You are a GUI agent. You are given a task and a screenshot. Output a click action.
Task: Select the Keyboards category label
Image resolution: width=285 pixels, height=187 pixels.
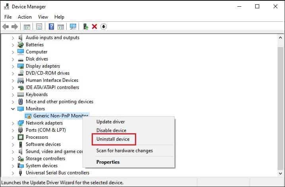click(37, 94)
